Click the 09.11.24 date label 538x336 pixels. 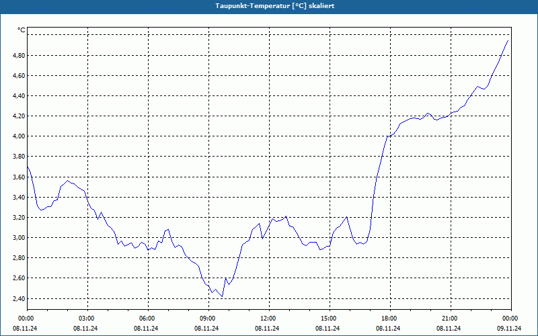tap(509, 329)
